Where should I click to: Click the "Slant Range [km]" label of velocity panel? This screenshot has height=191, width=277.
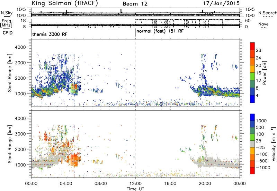pos(10,144)
